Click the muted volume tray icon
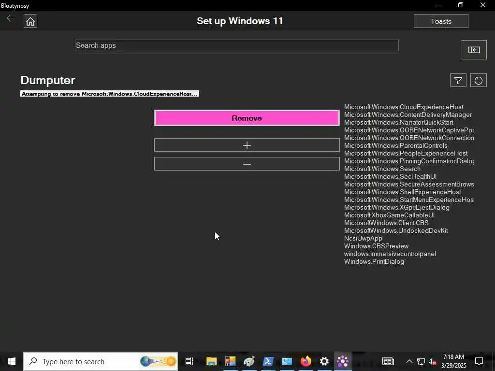This screenshot has height=371, width=495. coord(433,361)
